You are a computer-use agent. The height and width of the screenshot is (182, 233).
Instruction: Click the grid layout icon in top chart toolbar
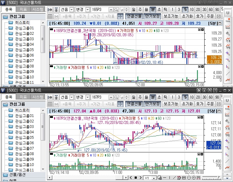tap(50, 16)
